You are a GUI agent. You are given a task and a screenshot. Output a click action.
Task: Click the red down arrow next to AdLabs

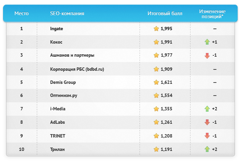tap(207, 122)
